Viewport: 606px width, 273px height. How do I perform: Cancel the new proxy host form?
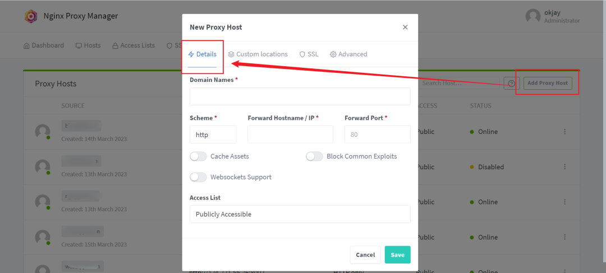(365, 255)
